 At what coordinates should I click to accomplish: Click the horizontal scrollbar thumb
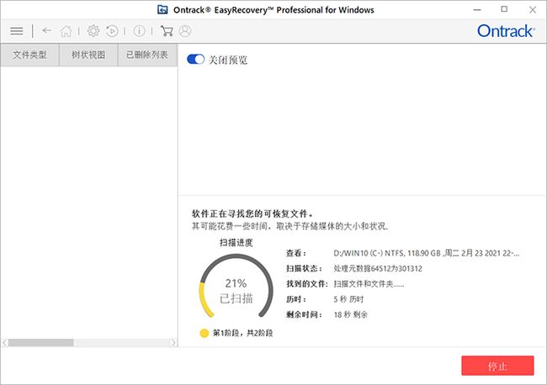point(41,342)
